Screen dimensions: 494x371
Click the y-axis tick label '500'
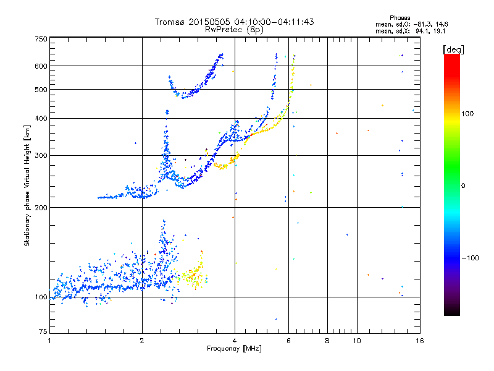(x=41, y=90)
